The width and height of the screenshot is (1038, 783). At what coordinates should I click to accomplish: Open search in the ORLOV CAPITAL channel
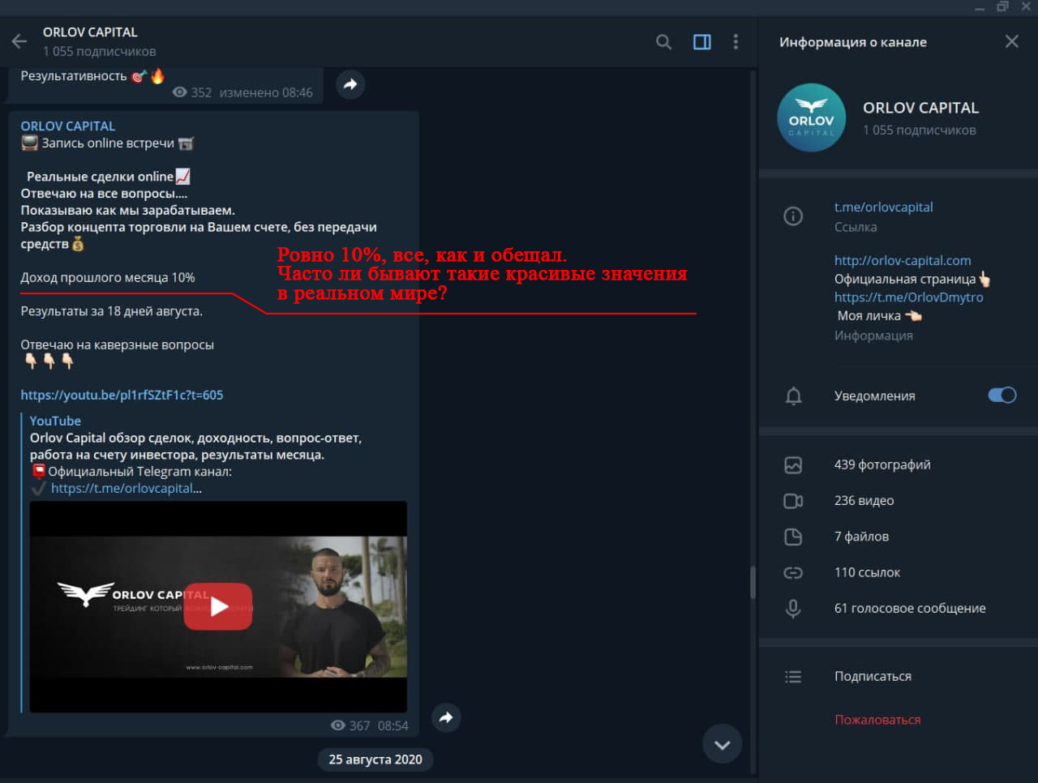pos(663,41)
